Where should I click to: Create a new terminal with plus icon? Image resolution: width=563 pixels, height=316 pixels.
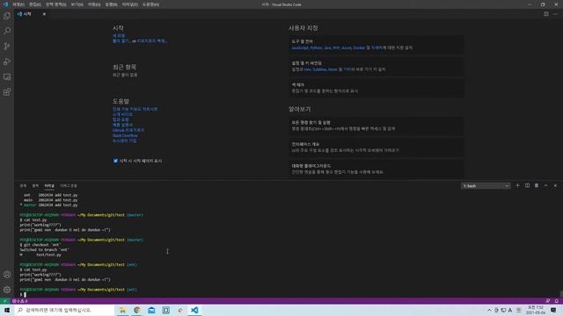[x=517, y=185]
